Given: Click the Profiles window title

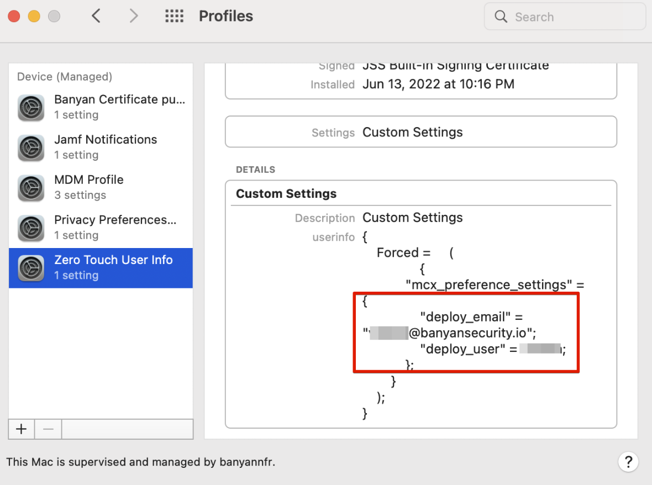Looking at the screenshot, I should tap(226, 16).
